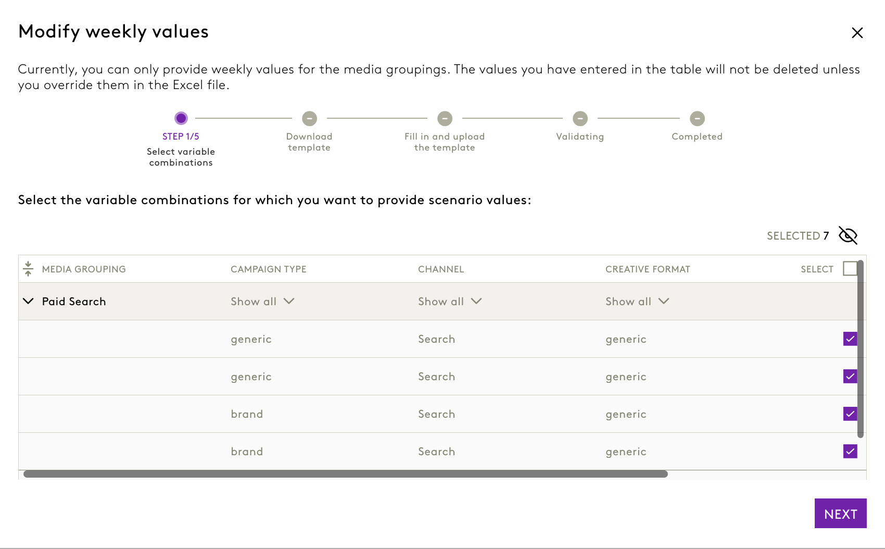Viewport: 885px width, 549px height.
Task: Click the Validating step circle
Action: click(580, 118)
